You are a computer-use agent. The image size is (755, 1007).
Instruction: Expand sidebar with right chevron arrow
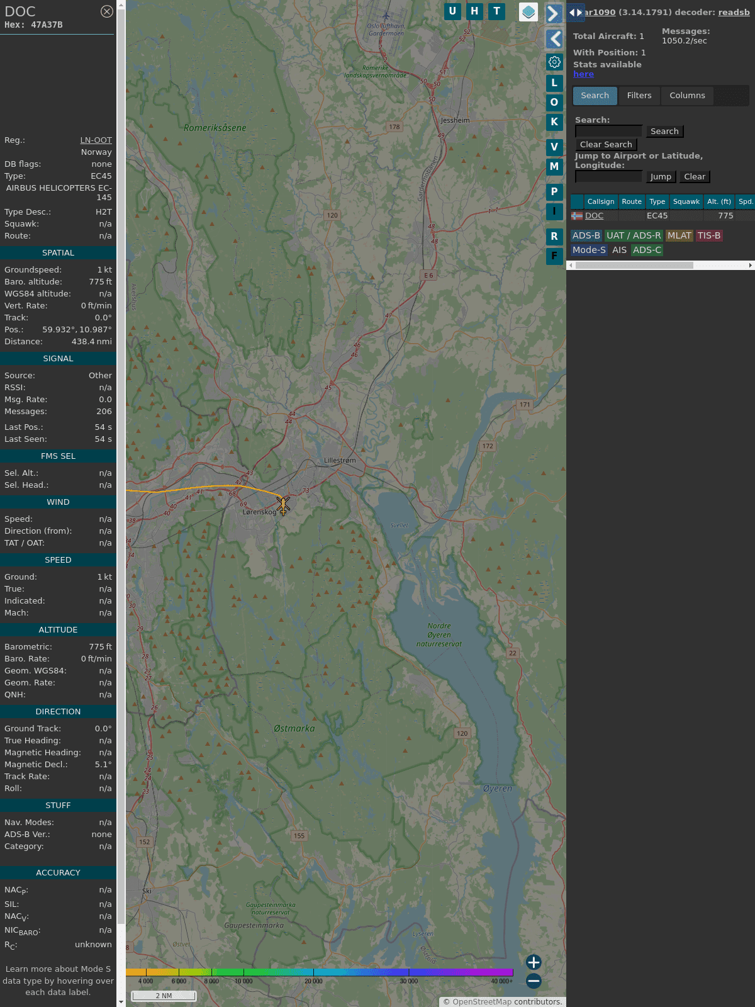click(x=554, y=14)
